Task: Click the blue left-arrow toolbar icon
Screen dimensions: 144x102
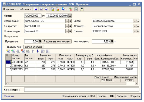Action: pyautogui.click(x=36, y=9)
